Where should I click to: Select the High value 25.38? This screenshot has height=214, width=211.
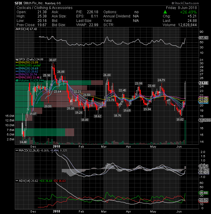[x=42, y=16]
